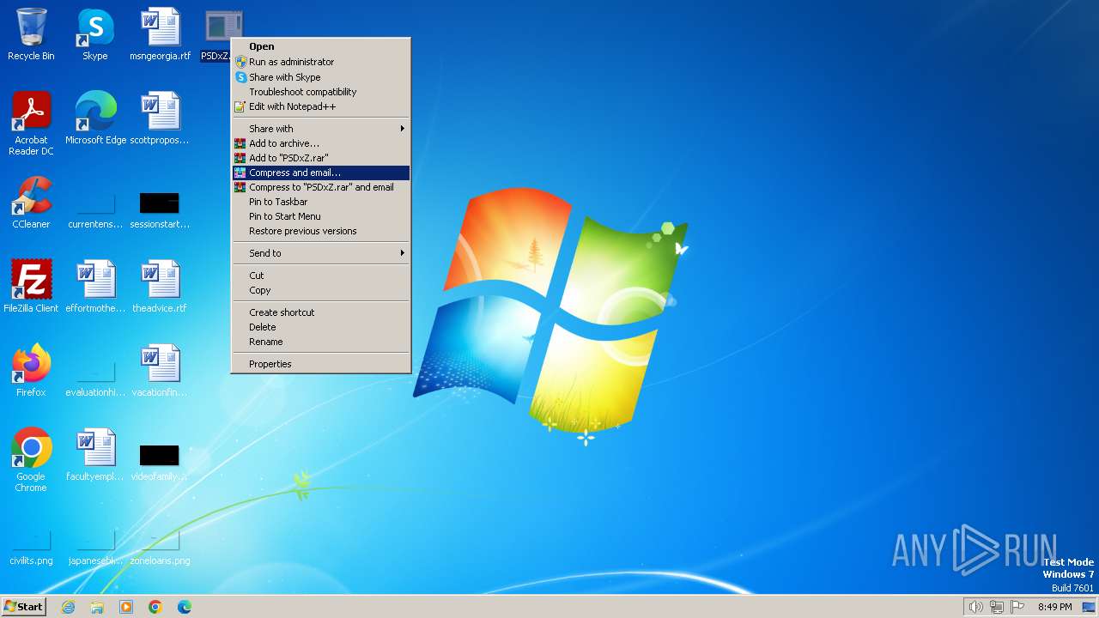Select theadvice.rtf document icon
1099x618 pixels.
[160, 287]
